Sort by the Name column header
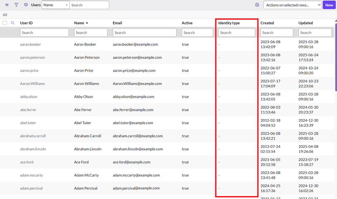The image size is (337, 199). (x=79, y=23)
